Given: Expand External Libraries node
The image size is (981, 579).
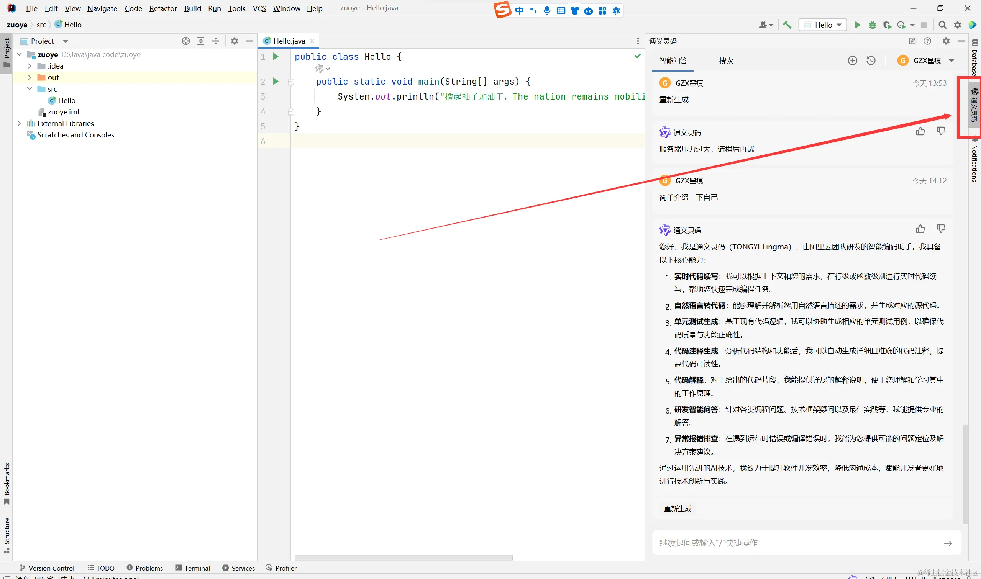Looking at the screenshot, I should (20, 123).
